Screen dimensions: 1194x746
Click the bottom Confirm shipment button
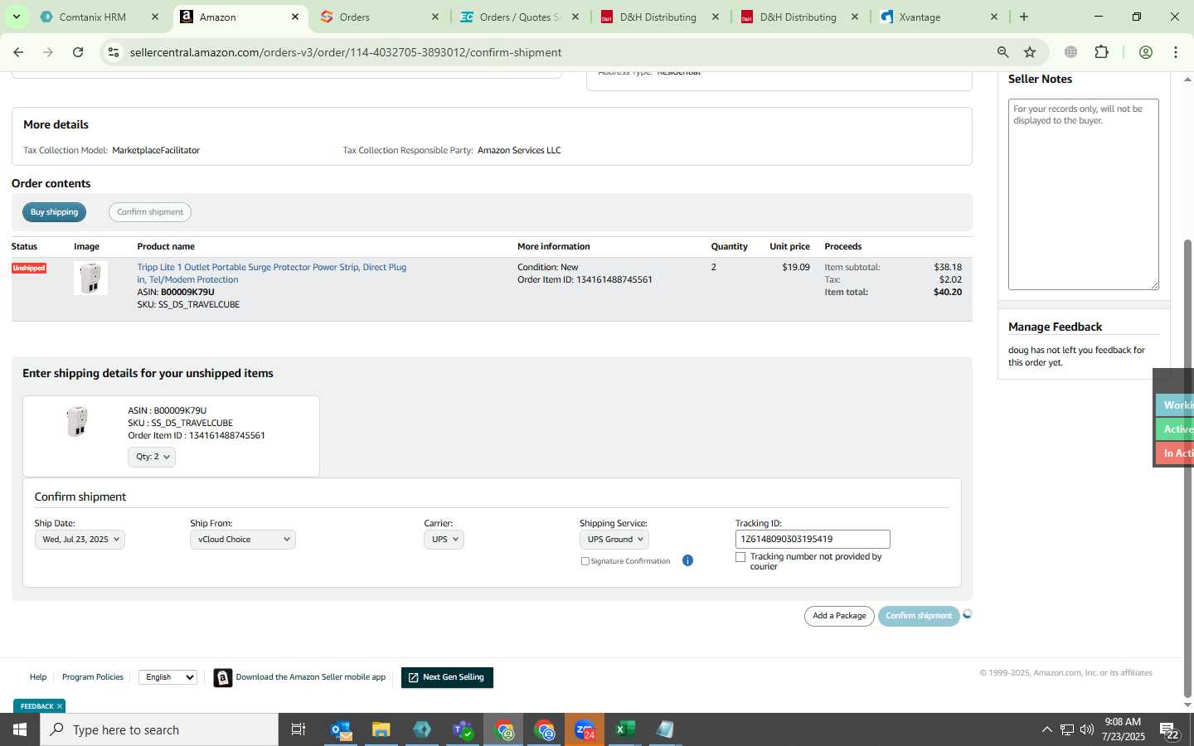tap(919, 616)
